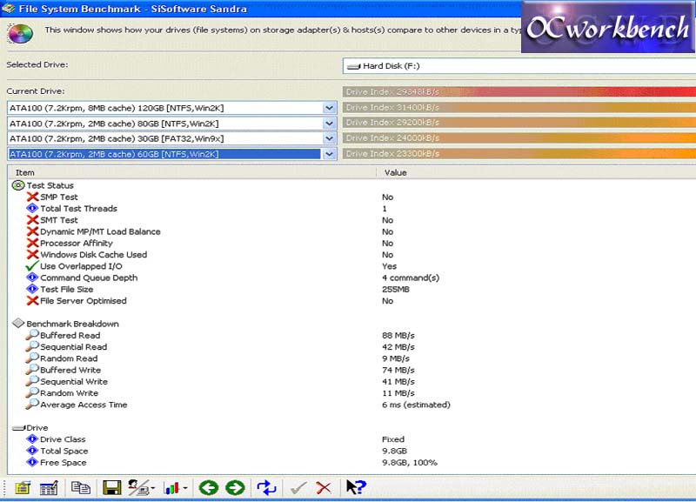Viewport: 696px width, 502px height.
Task: Select the Command Queue Depth row
Action: point(351,278)
